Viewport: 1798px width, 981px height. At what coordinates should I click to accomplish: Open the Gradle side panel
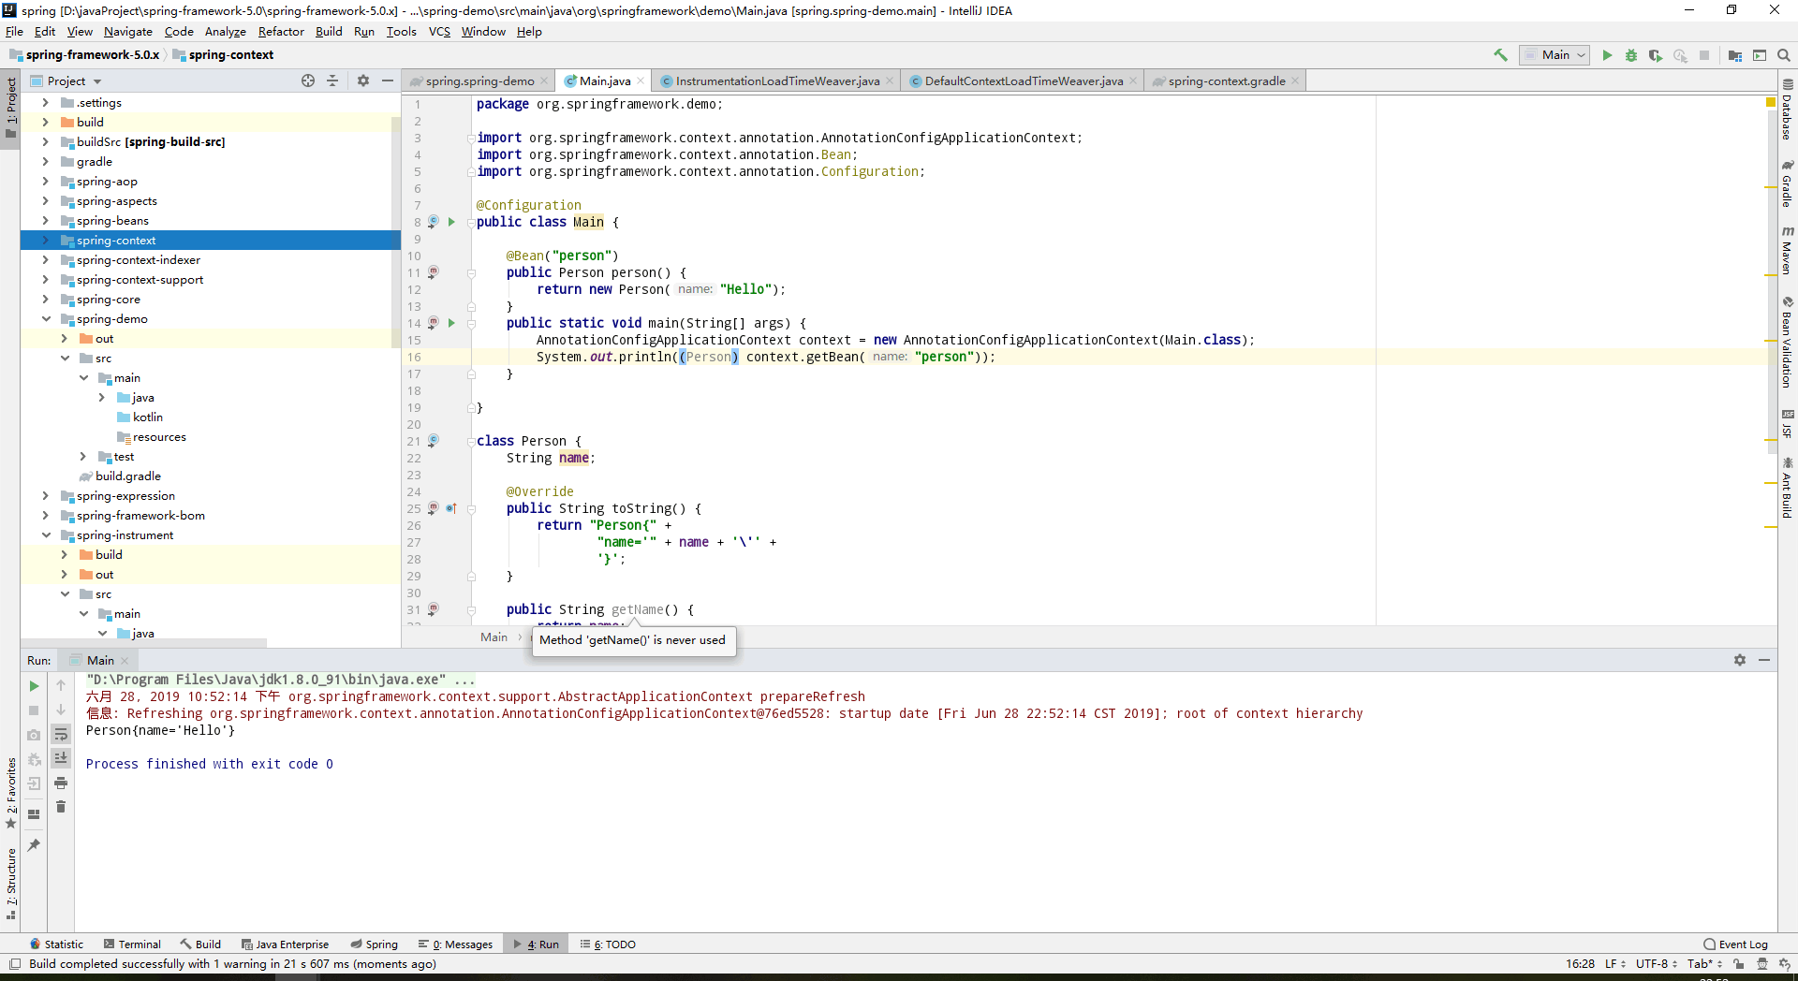(1788, 184)
